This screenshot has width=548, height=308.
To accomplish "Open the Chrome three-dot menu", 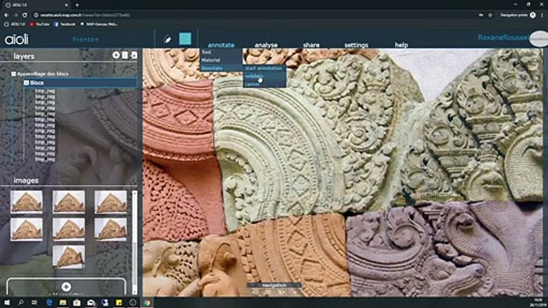I will tap(542, 15).
